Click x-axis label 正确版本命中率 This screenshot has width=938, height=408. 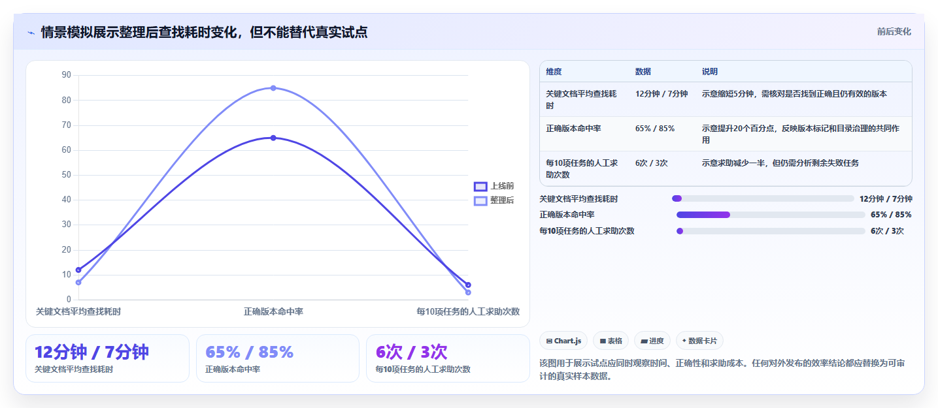click(x=273, y=311)
